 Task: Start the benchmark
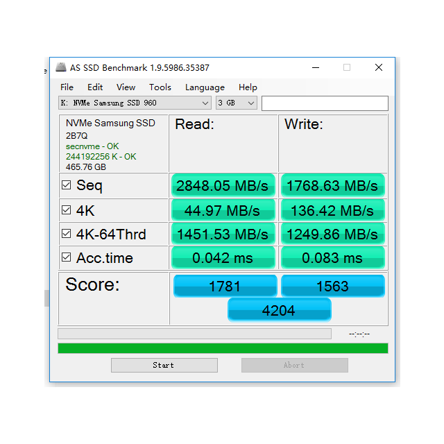164,365
